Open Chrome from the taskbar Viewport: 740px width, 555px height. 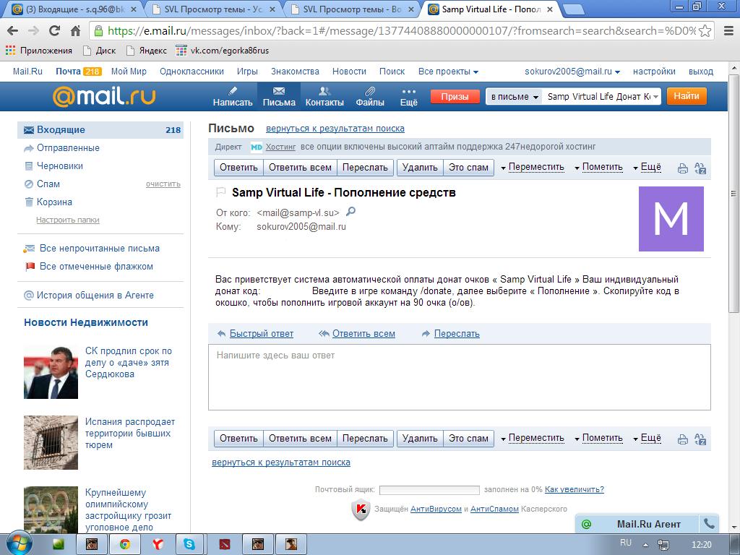(x=125, y=544)
